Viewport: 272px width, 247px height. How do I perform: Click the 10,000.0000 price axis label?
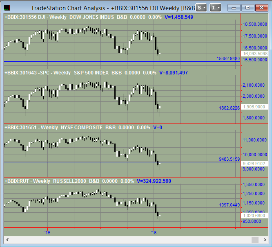coord(255,155)
